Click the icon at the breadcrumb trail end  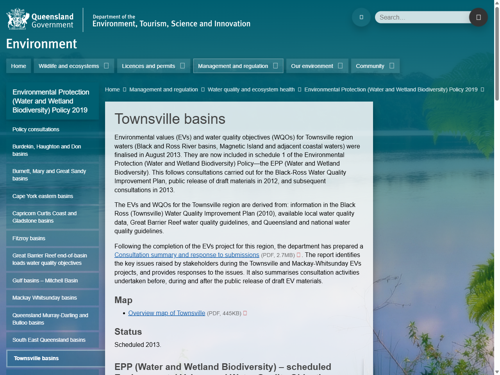pyautogui.click(x=484, y=89)
